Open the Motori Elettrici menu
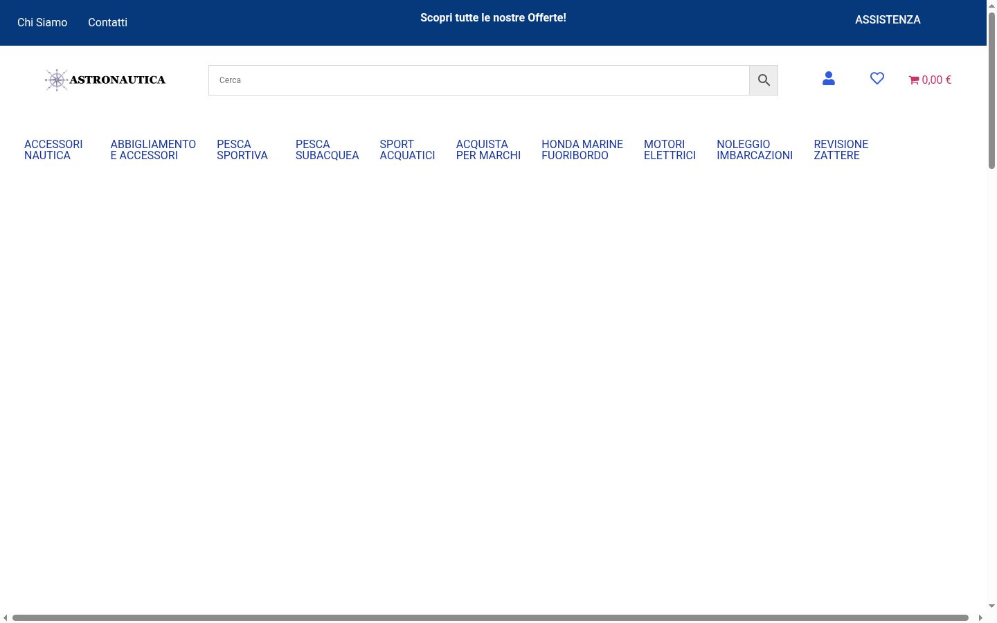Screen dimensions: 997x623 pyautogui.click(x=670, y=150)
